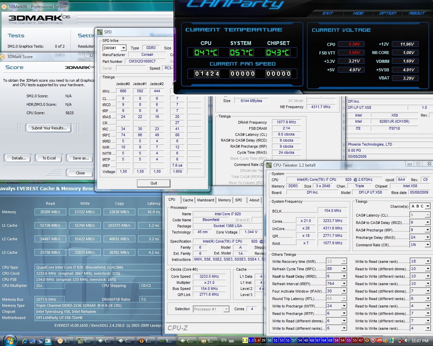
Task: Open the volume speaker tray icon
Action: click(x=407, y=340)
